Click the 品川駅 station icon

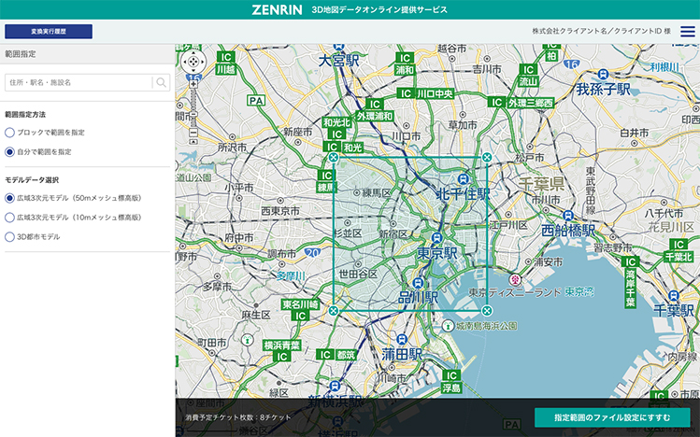pos(418,283)
